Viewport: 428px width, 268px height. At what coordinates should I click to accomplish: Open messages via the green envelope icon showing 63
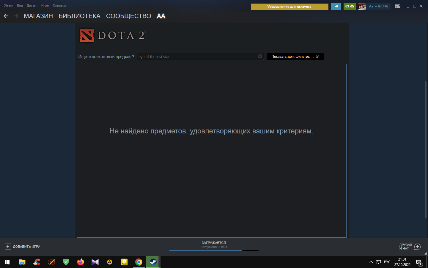tap(350, 6)
